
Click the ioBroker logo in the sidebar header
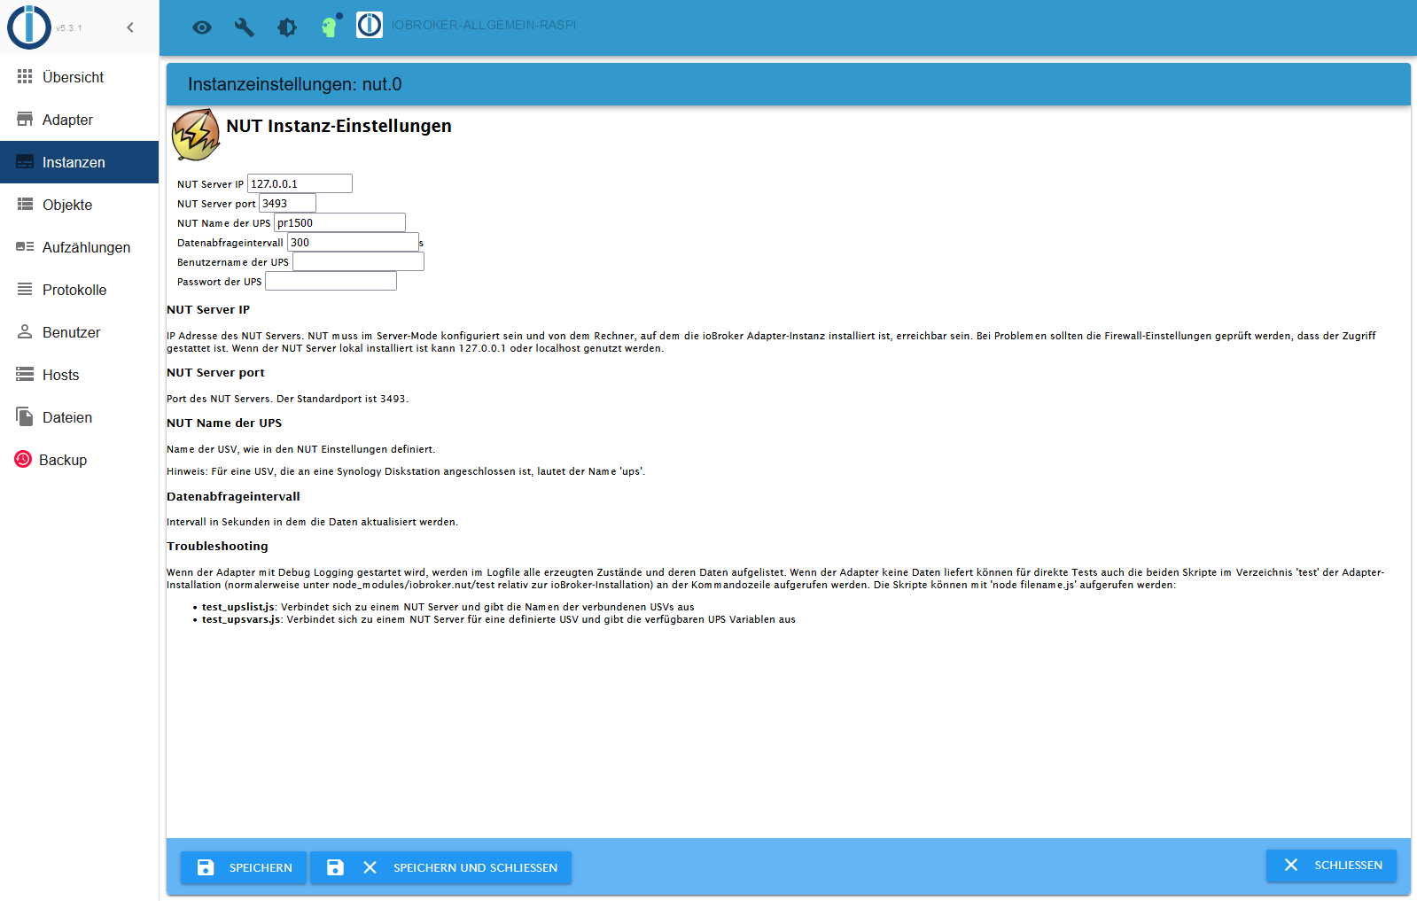point(29,27)
